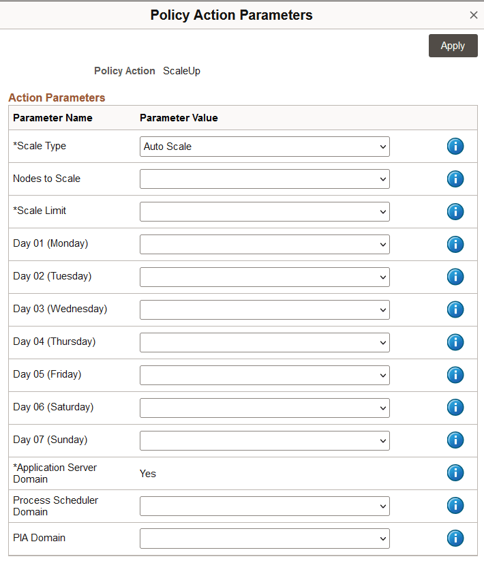Open info icon for PIA Domain
This screenshot has width=484, height=561.
(455, 538)
